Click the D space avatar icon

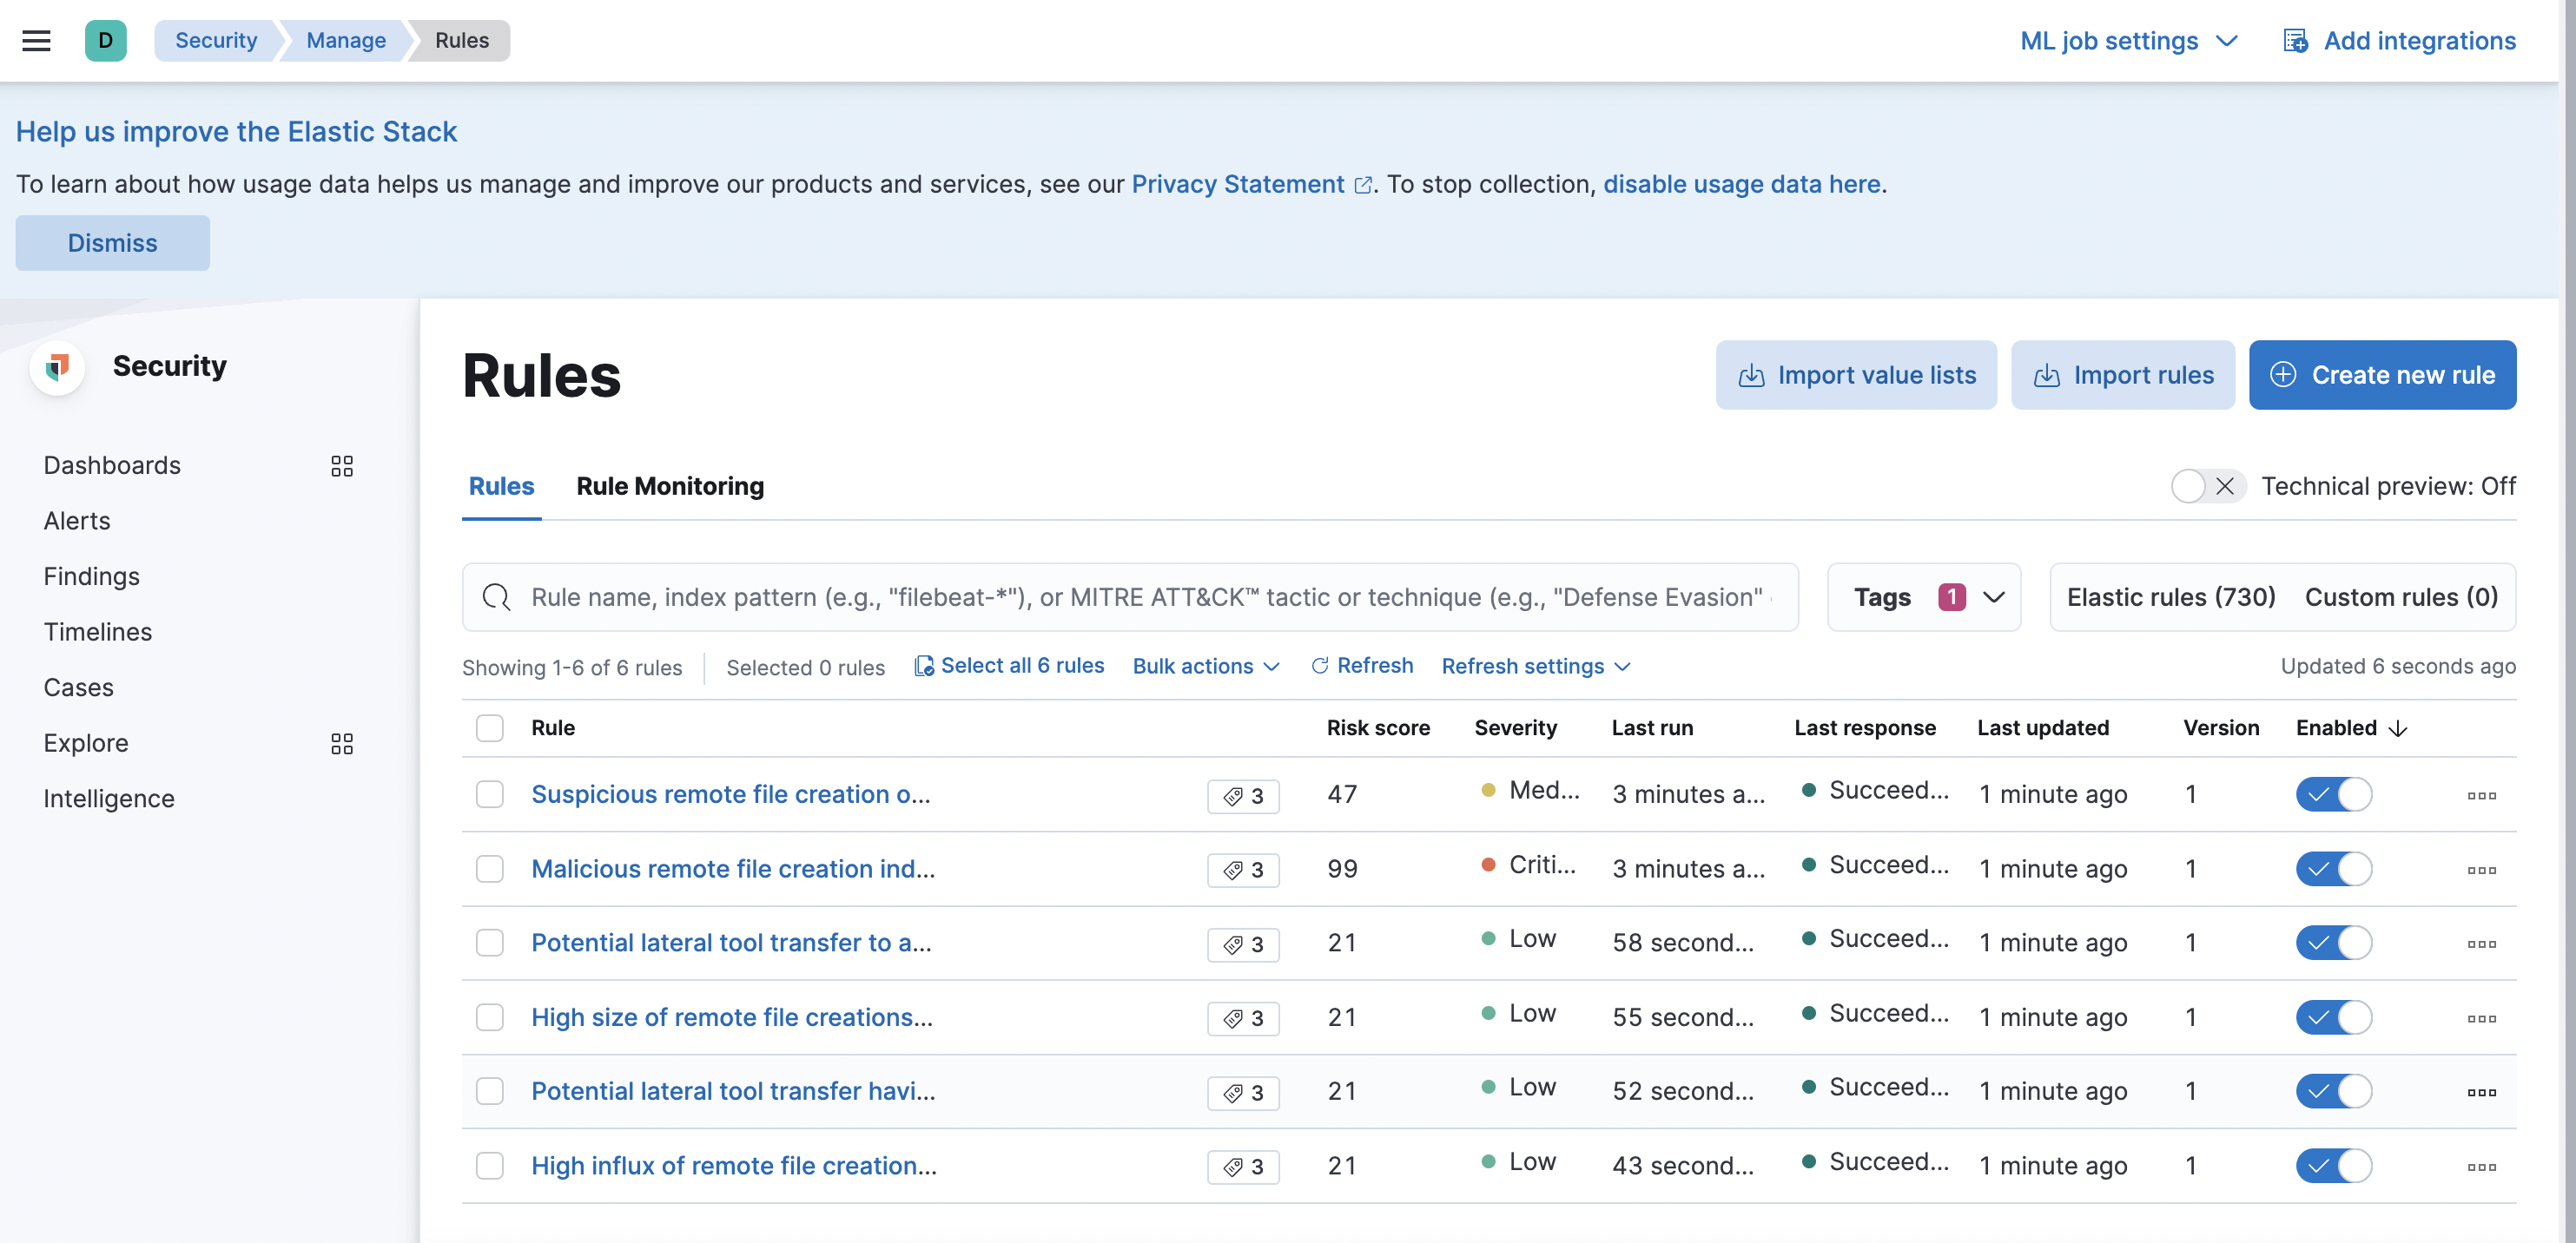105,40
